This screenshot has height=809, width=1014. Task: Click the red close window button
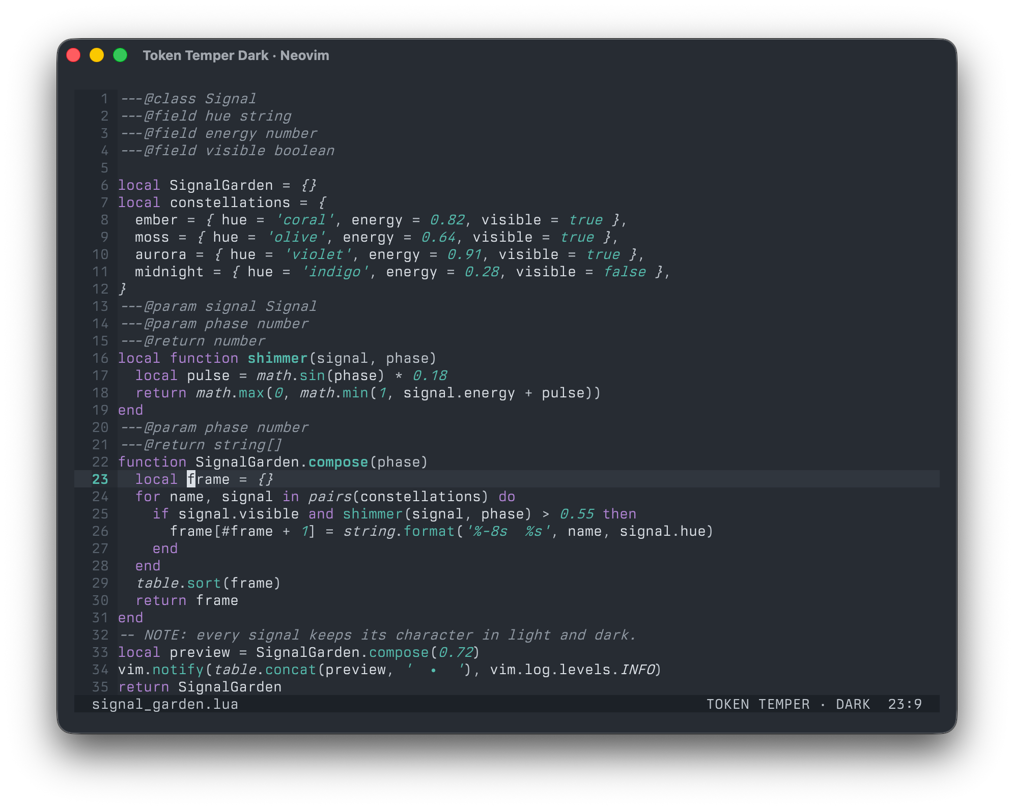pyautogui.click(x=73, y=55)
